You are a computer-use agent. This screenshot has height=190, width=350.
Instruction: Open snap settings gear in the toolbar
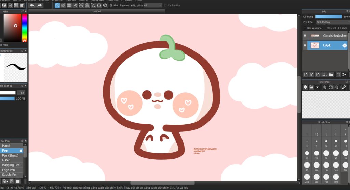click(105, 5)
